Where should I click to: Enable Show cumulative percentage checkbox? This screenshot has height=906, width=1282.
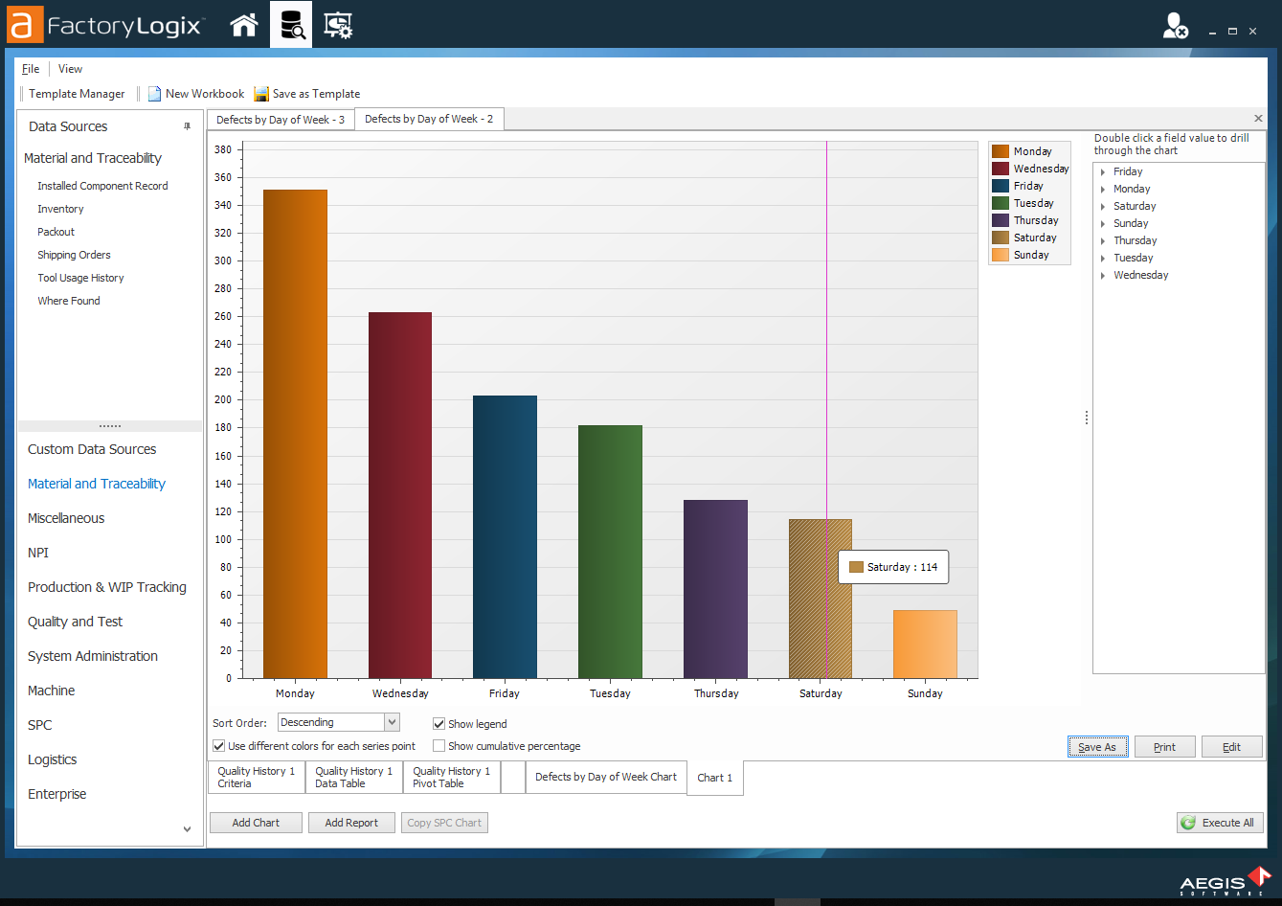[439, 746]
